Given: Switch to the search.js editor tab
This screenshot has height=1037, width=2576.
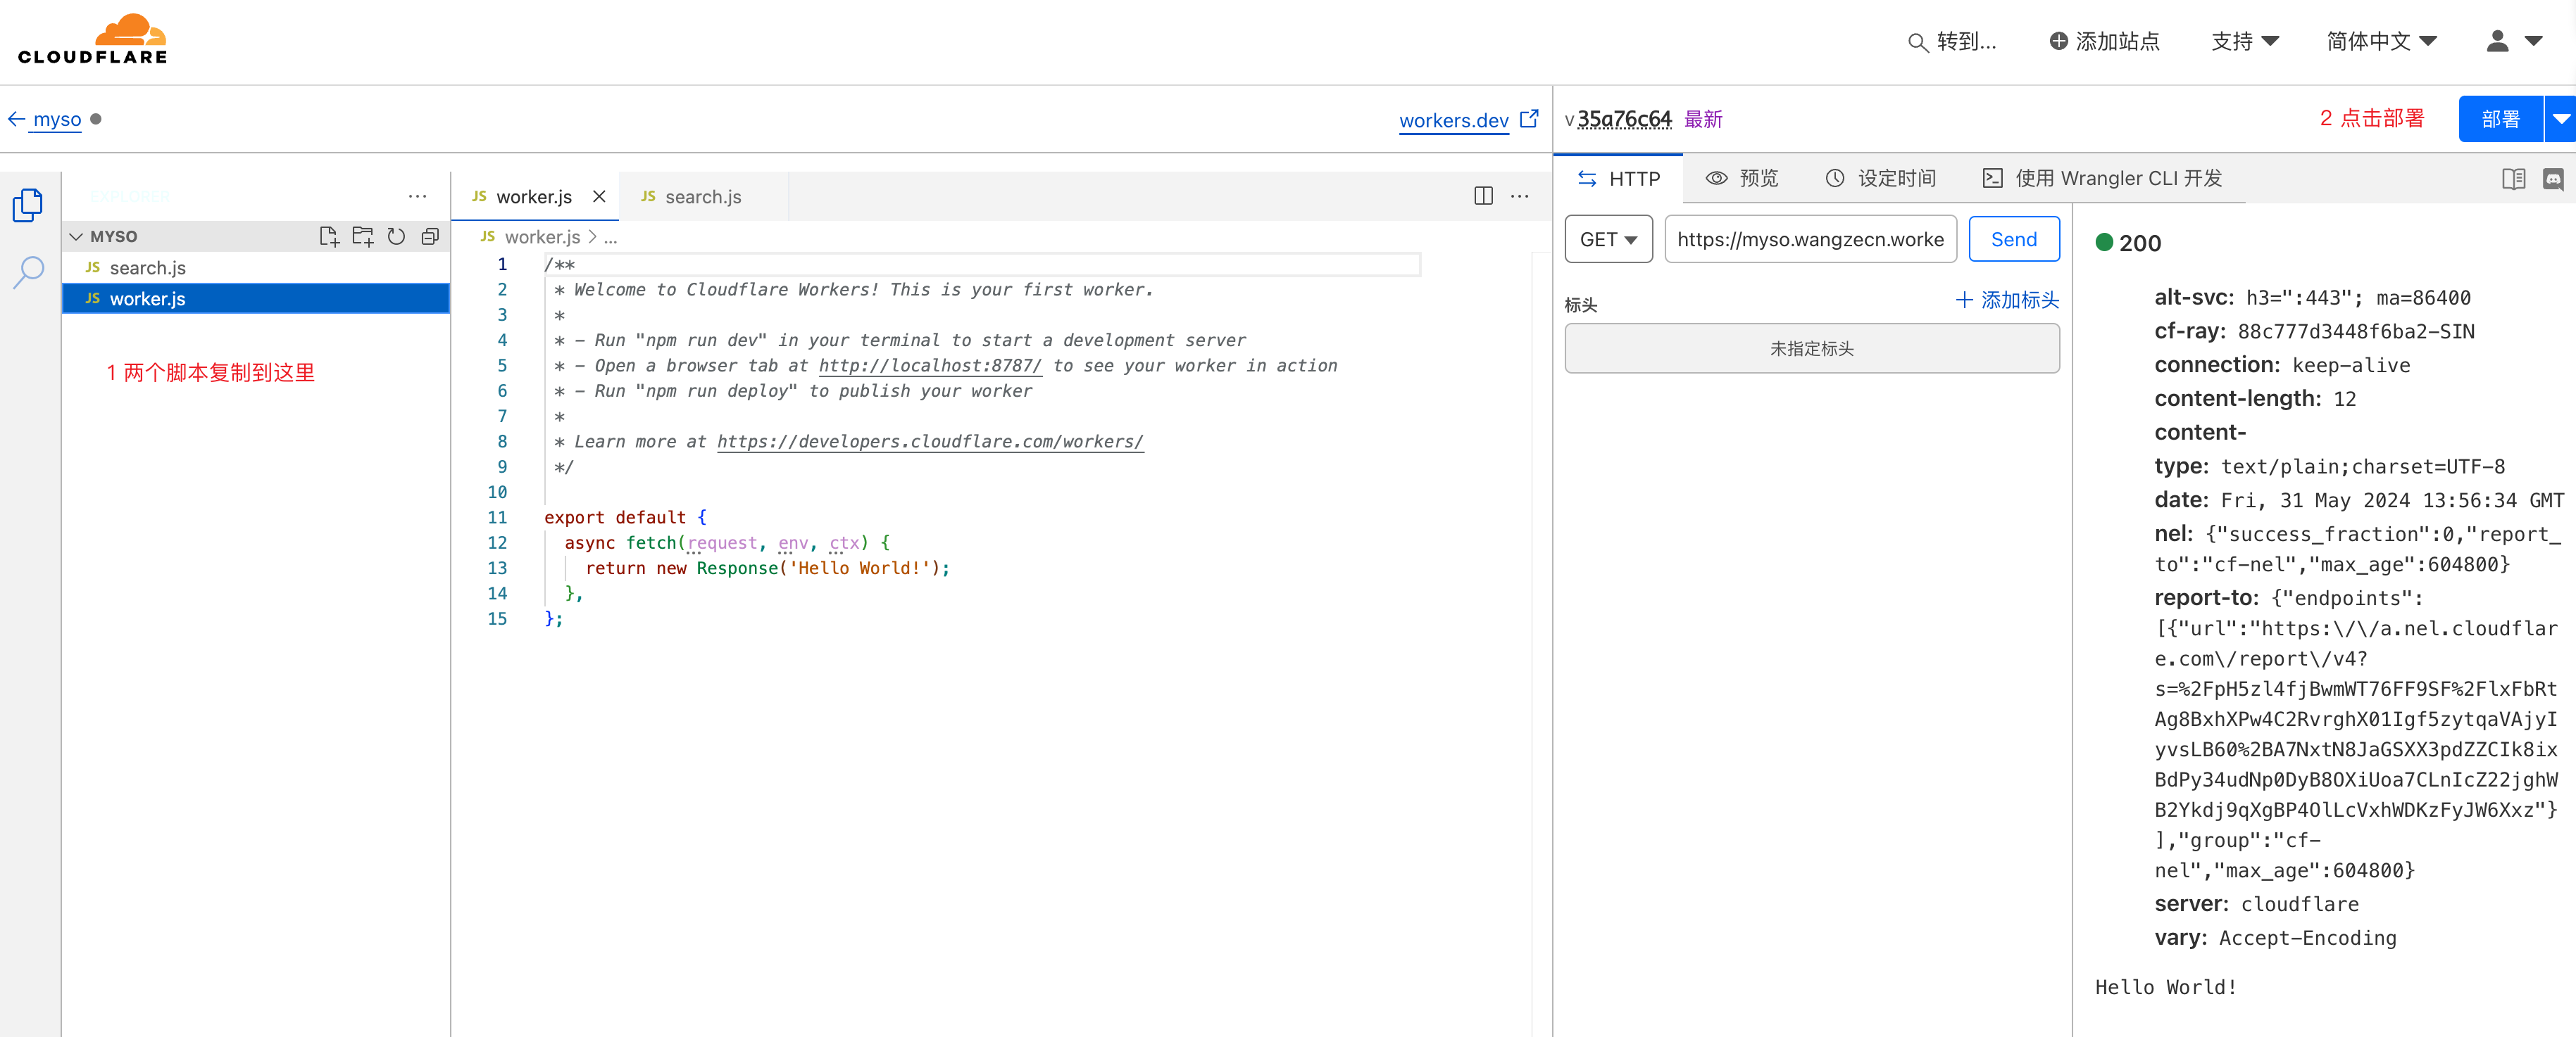Looking at the screenshot, I should click(702, 197).
